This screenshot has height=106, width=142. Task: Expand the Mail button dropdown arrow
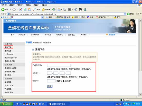[61, 9]
